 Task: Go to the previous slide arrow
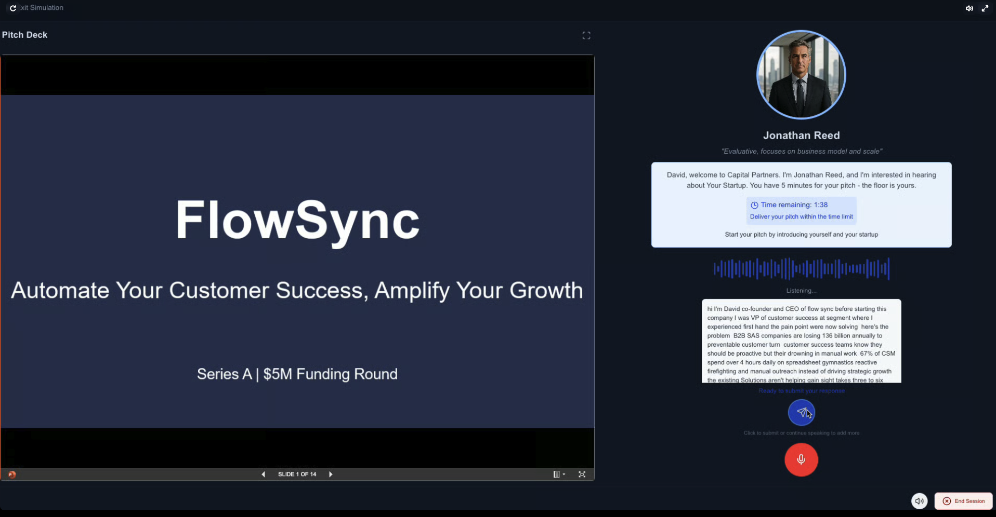264,474
